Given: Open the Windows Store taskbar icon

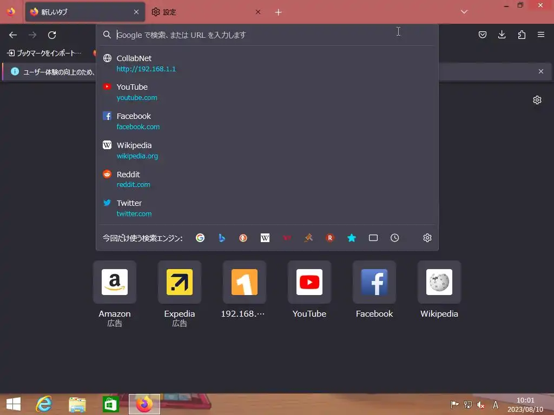Looking at the screenshot, I should pyautogui.click(x=110, y=404).
